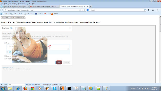Open the Bookmarks menu

(22, 4)
